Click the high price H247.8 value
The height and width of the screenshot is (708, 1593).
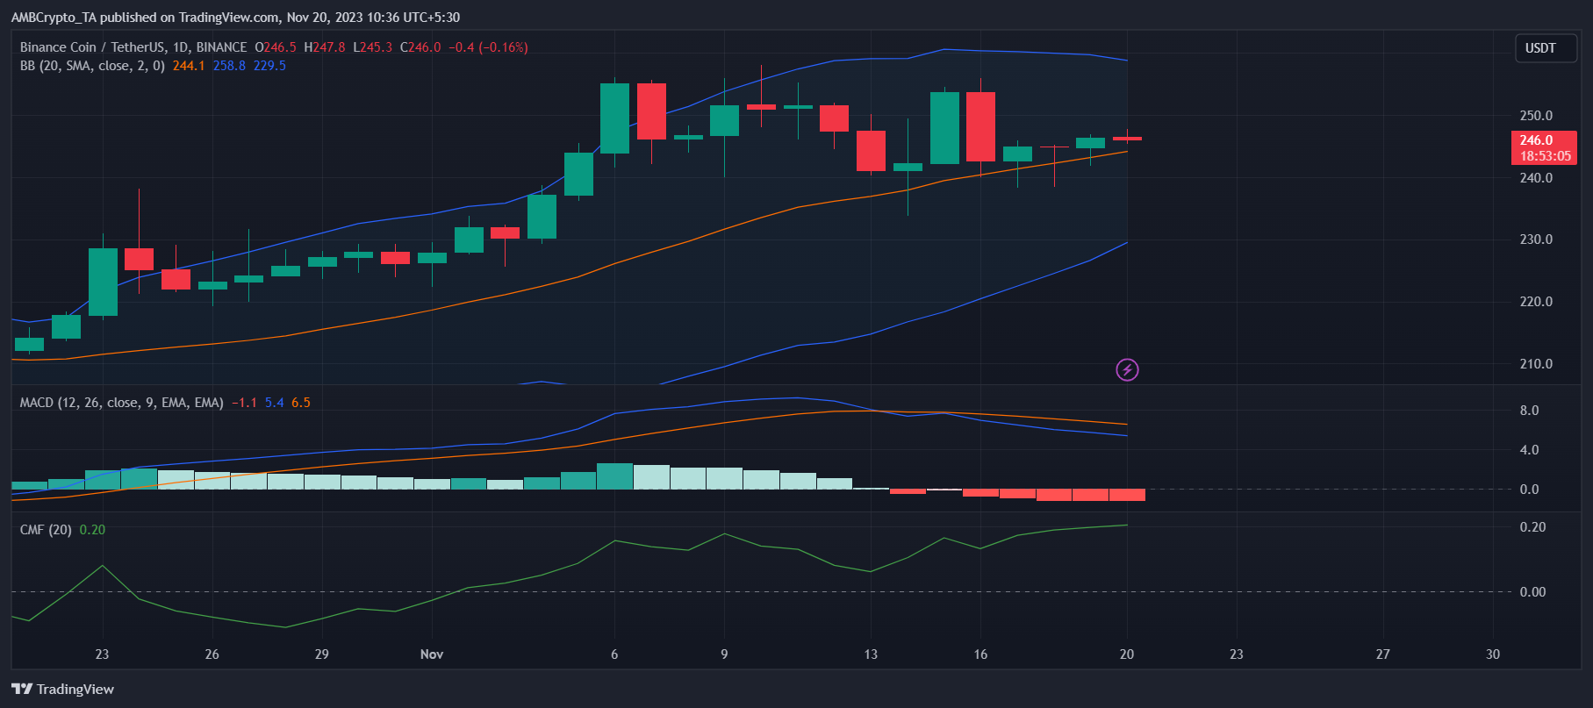pyautogui.click(x=325, y=47)
